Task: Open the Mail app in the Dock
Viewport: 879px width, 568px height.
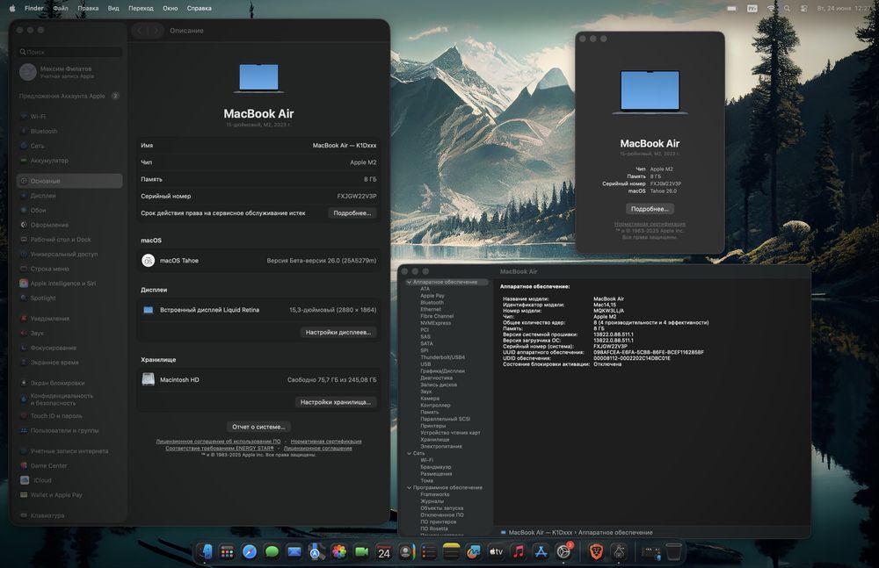Action: [x=294, y=551]
